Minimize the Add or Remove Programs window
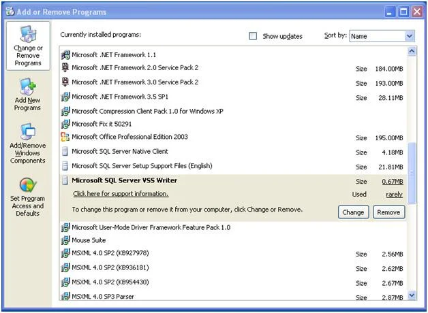Viewport: 428px width, 313px height. (390, 12)
